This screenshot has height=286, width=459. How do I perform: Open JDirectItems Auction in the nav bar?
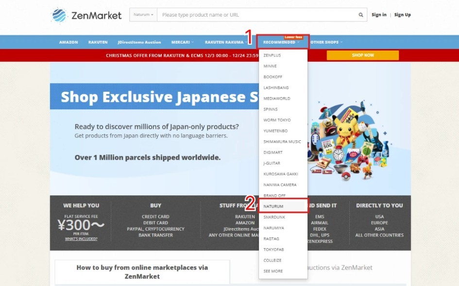click(139, 42)
